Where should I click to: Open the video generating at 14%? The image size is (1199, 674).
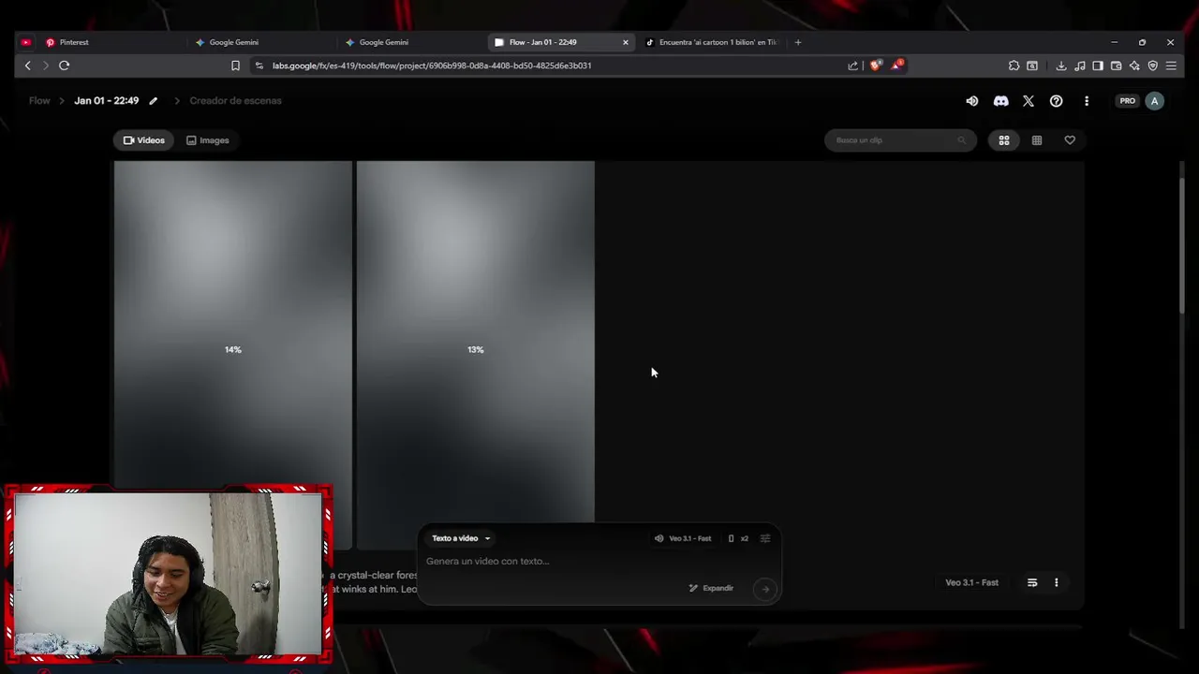[x=233, y=349]
